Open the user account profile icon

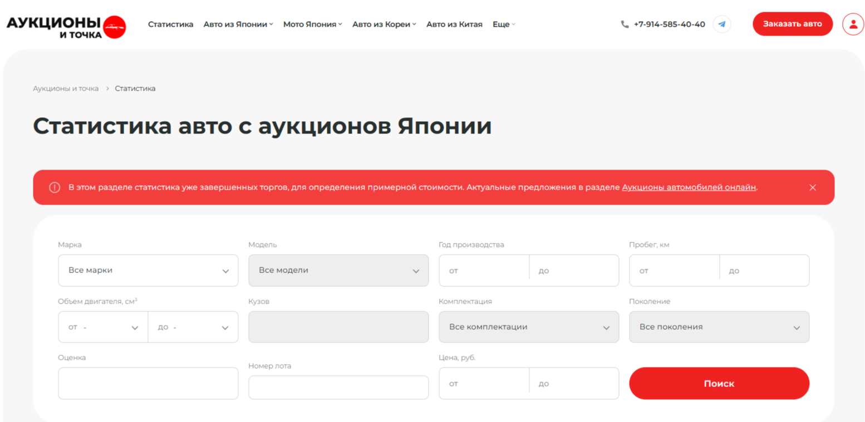pos(853,24)
